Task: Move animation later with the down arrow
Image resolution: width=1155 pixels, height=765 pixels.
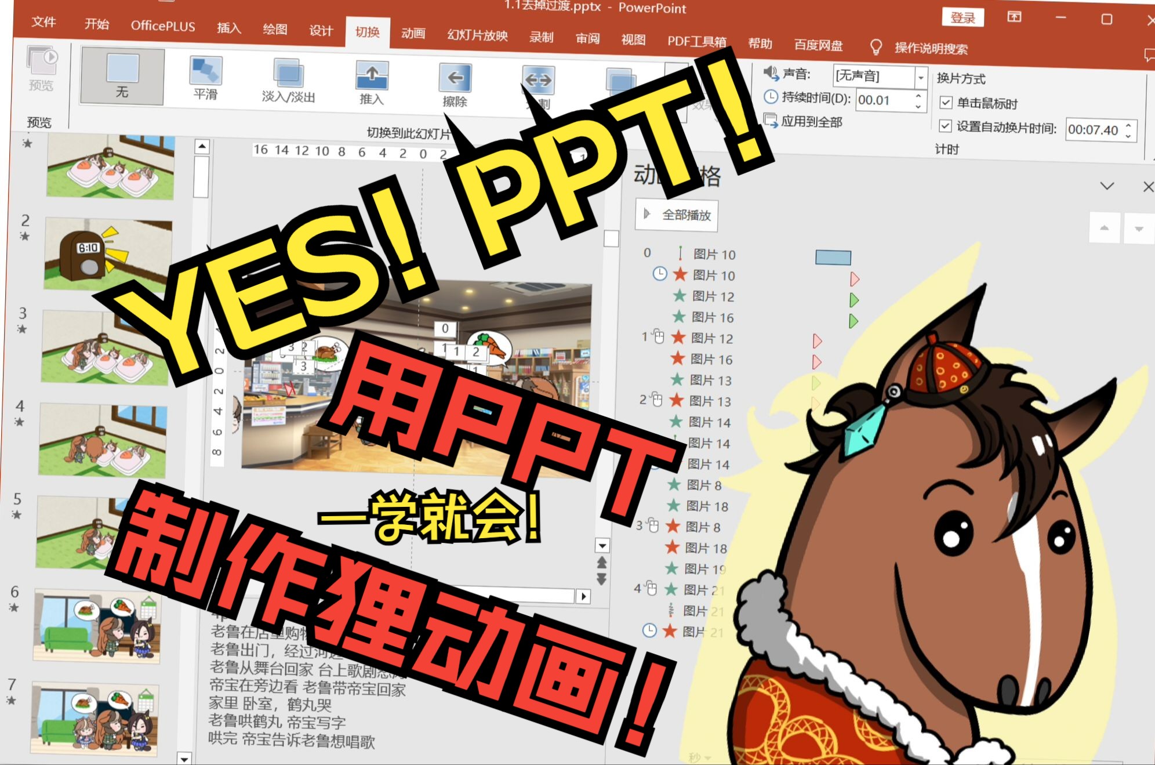Action: pos(1138,229)
